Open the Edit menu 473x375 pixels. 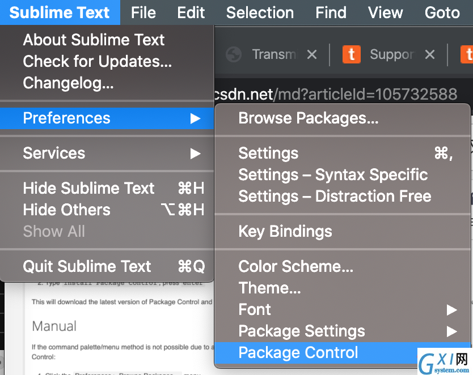[x=191, y=12]
